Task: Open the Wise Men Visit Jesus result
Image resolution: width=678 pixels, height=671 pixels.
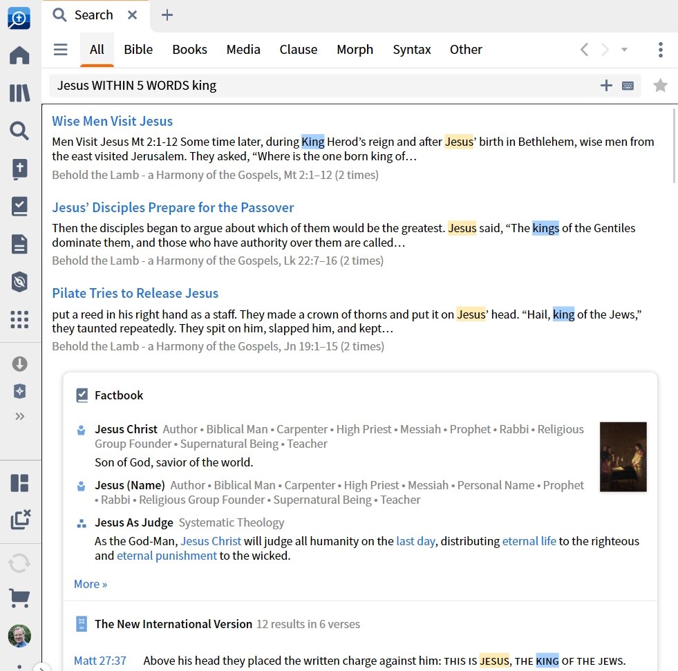Action: click(113, 121)
